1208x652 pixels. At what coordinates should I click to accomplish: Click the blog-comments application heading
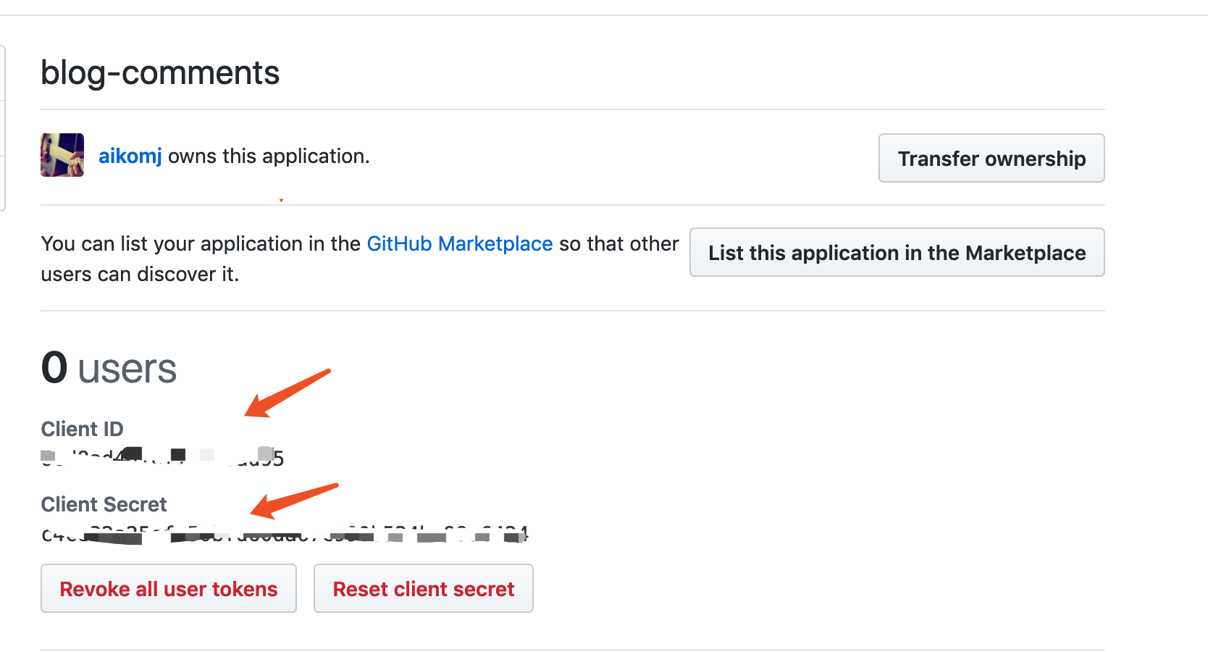click(x=160, y=72)
